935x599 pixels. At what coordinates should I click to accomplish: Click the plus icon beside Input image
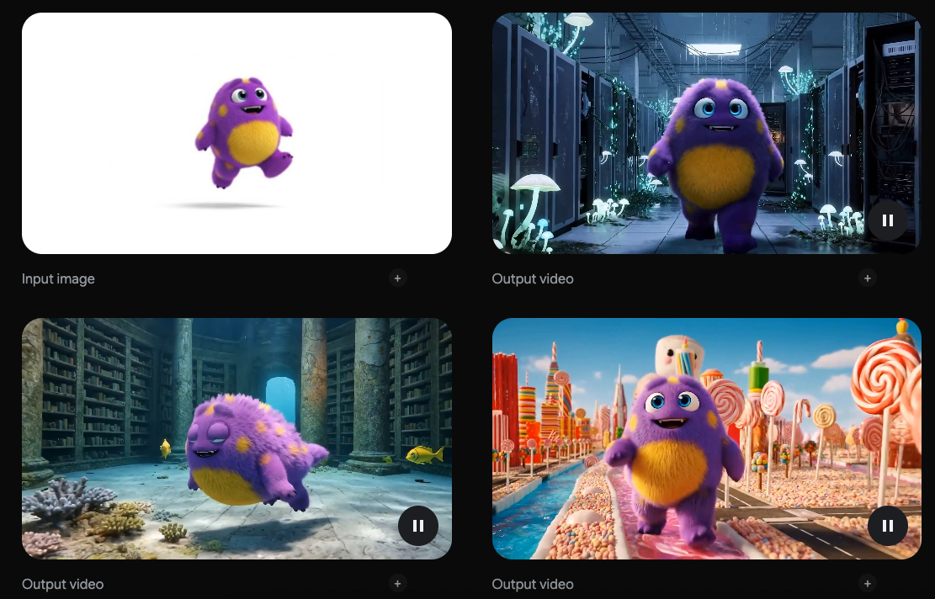[x=398, y=278]
